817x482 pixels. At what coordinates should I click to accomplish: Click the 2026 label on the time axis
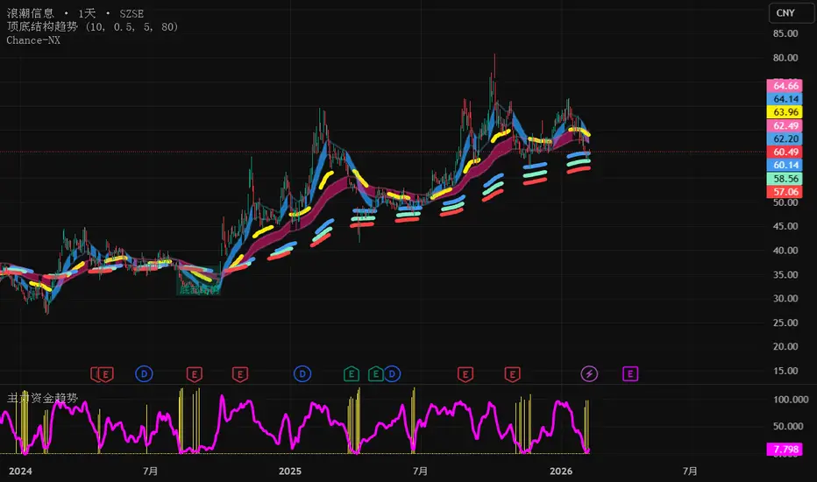[x=561, y=471]
